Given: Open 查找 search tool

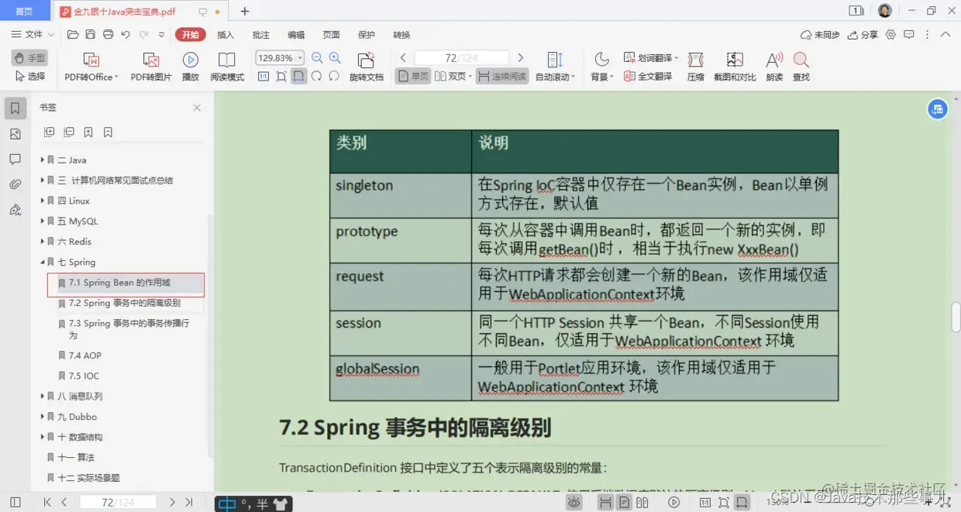Looking at the screenshot, I should (x=801, y=67).
